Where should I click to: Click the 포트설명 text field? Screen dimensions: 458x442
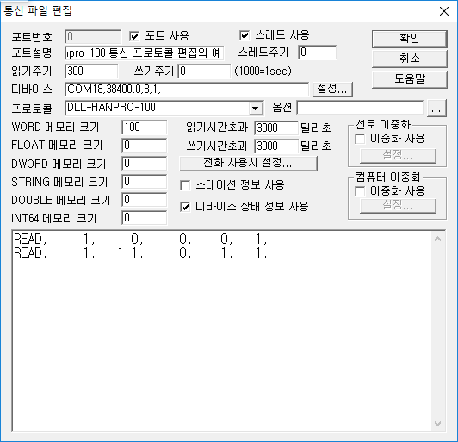[145, 53]
